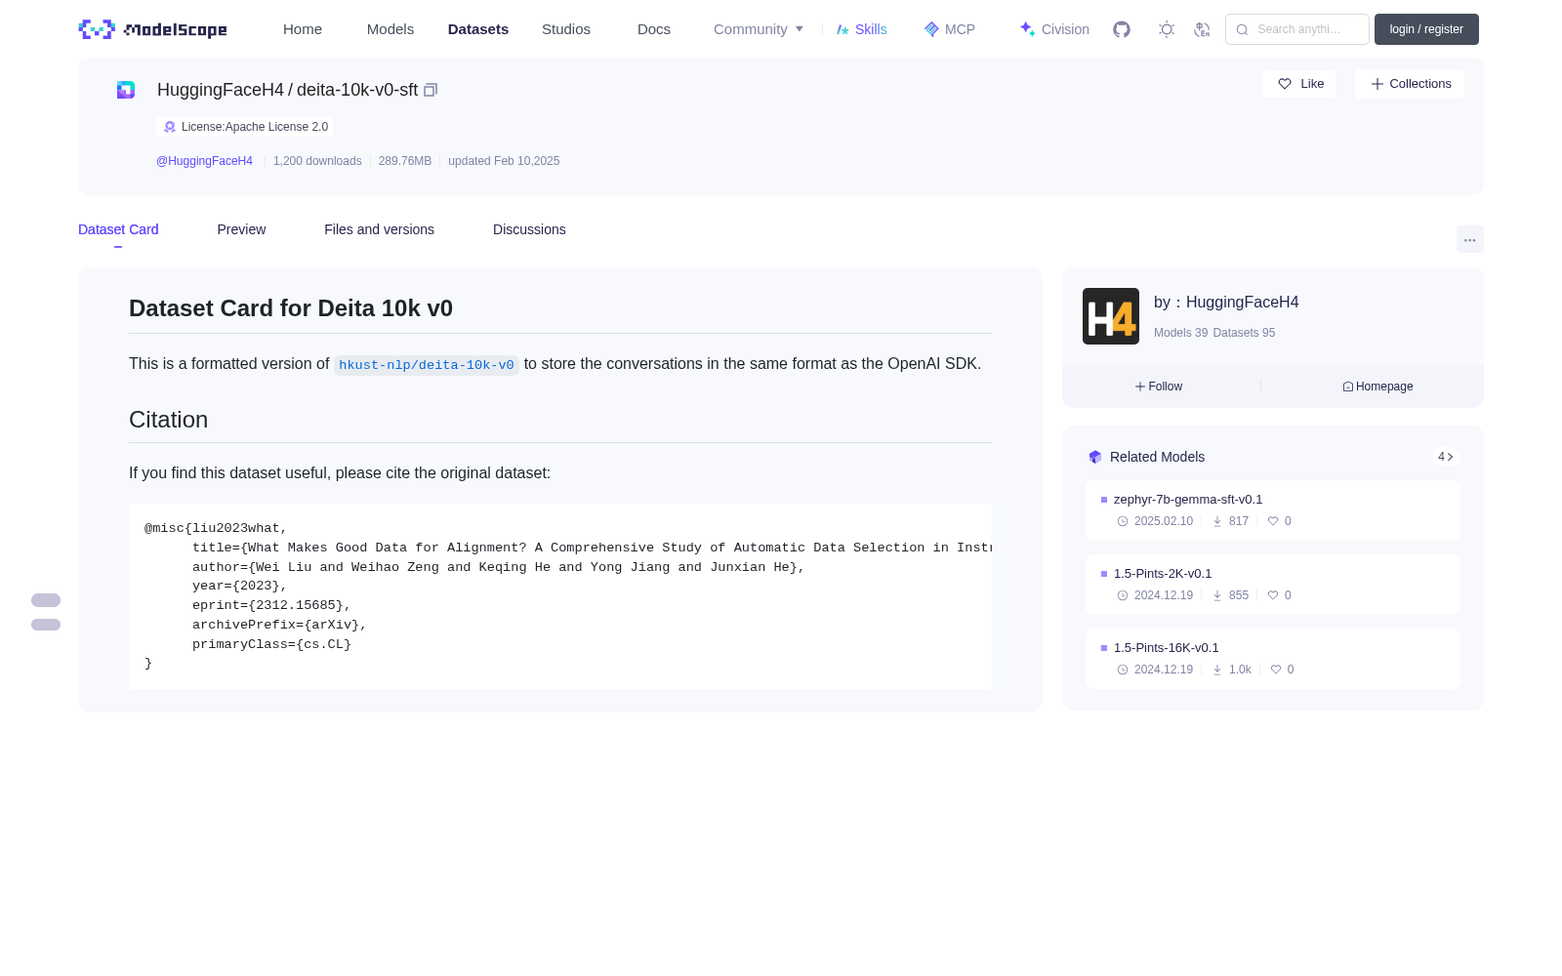Click the 'updated Feb 10,2025' text
The width and height of the screenshot is (1562, 976).
504,161
